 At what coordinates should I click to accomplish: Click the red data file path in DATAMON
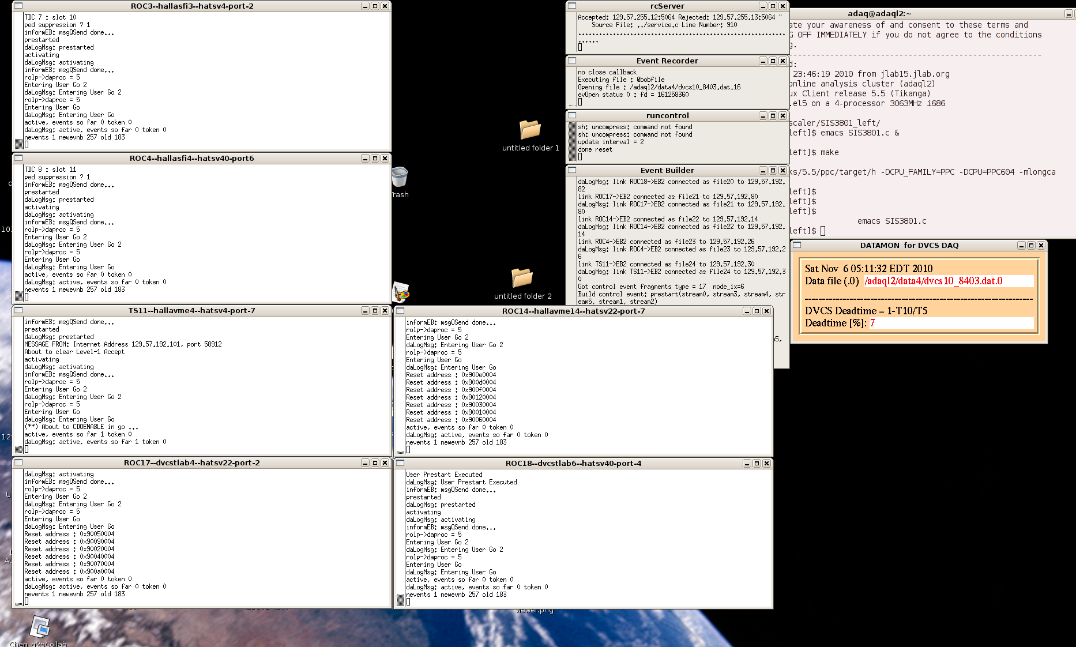tap(933, 281)
